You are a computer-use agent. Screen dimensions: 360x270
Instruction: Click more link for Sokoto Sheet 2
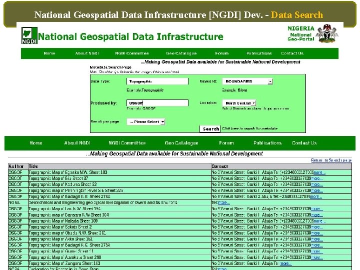point(317,227)
